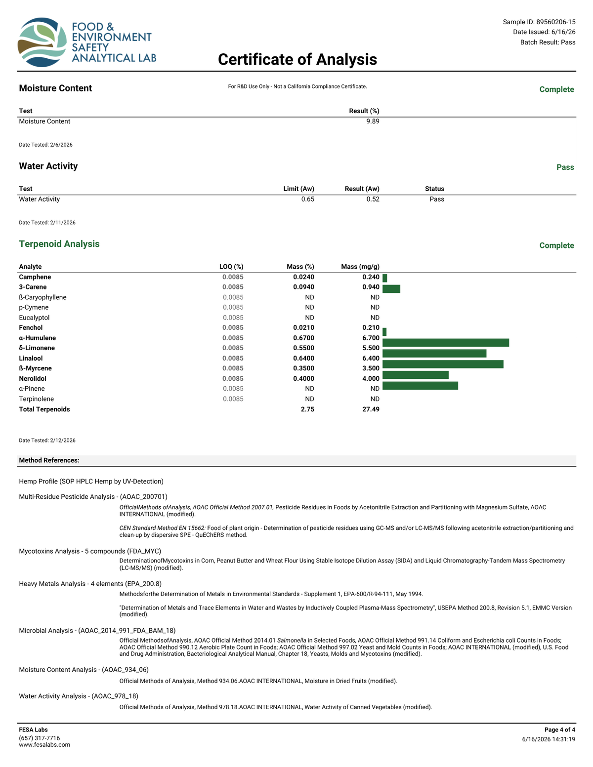Image resolution: width=593 pixels, height=767 pixels.
Task: Click the 3-Carene green bar
Action: (391, 289)
